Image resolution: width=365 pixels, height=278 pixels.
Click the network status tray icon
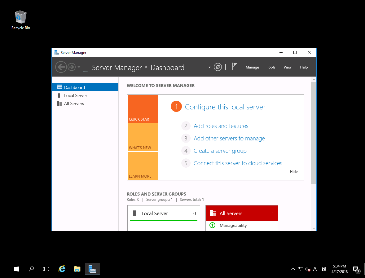[301, 269]
